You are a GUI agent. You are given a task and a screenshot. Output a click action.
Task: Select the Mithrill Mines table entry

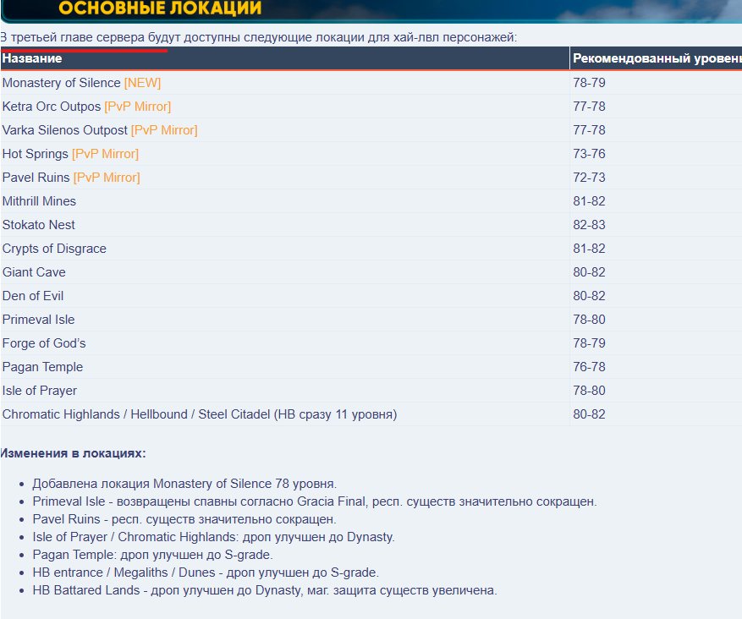click(x=39, y=201)
